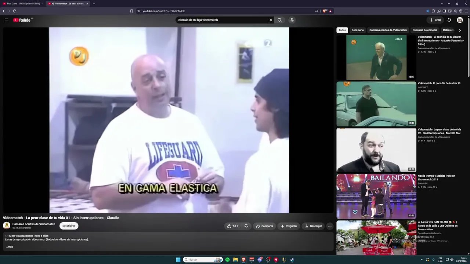Open Spotify from the taskbar
This screenshot has width=470, height=264.
click(227, 260)
